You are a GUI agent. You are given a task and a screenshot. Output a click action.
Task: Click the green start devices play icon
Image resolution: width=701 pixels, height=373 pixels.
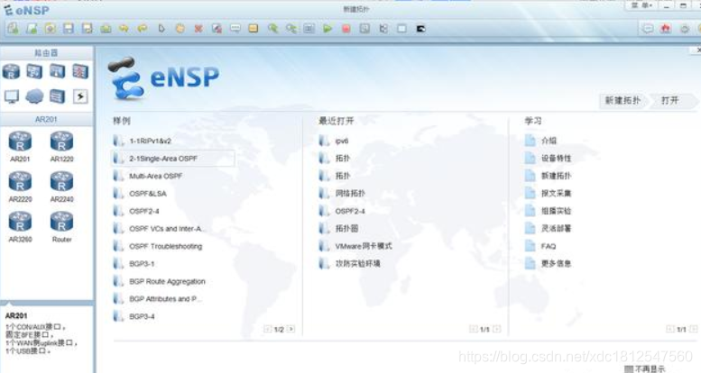tap(327, 29)
